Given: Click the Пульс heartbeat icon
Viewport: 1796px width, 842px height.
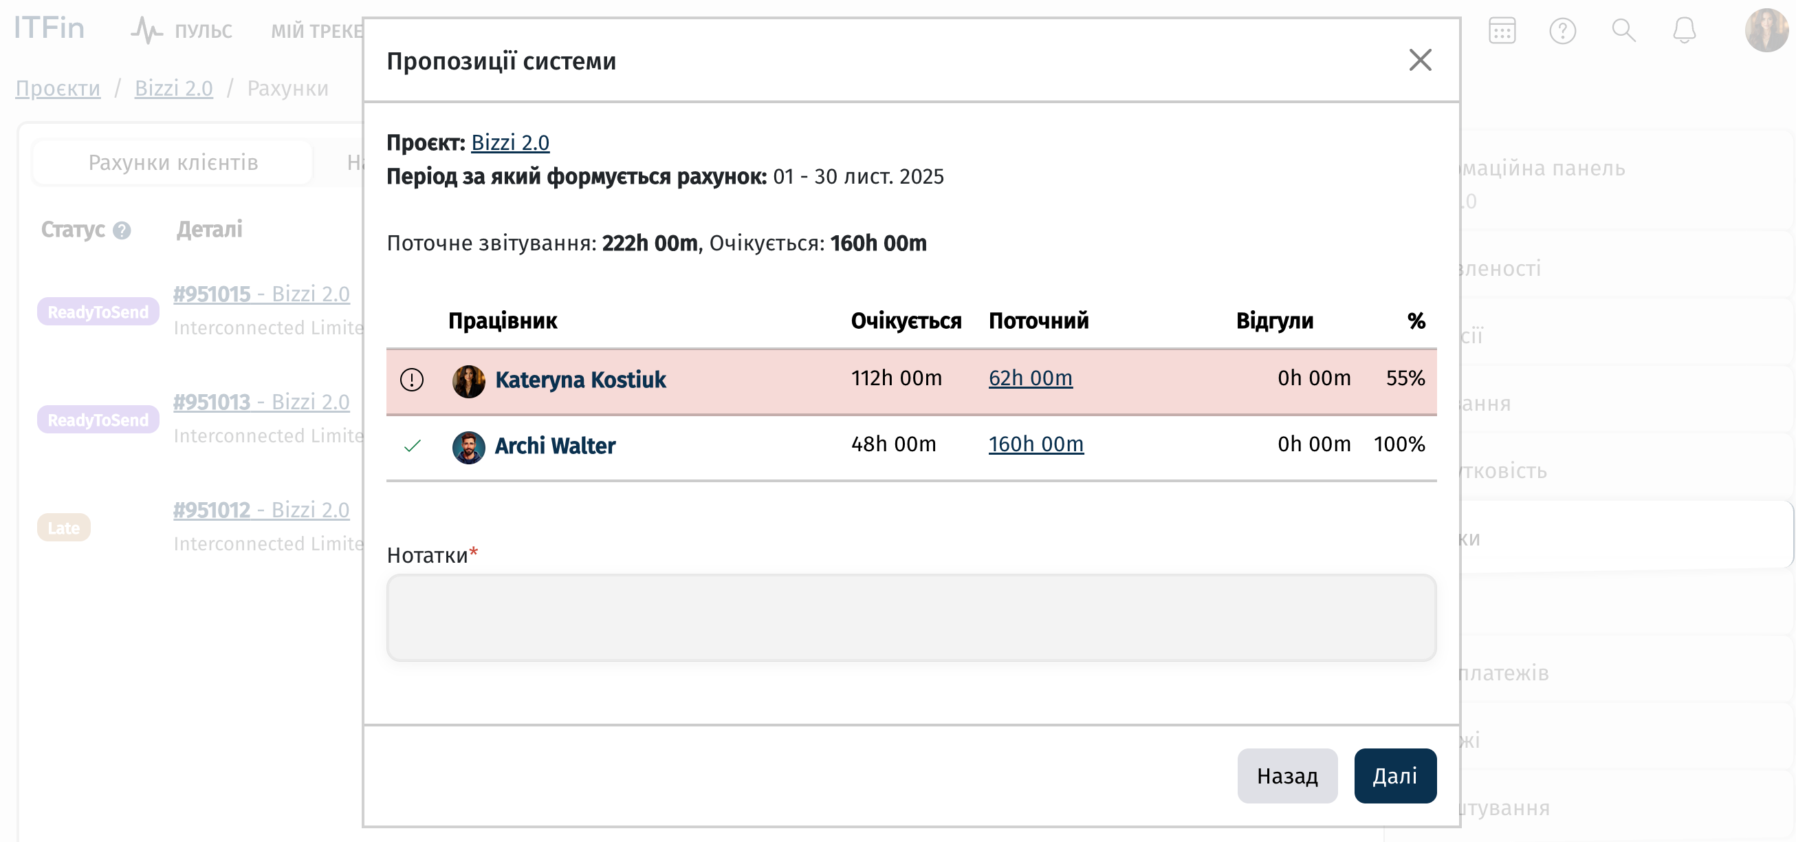Looking at the screenshot, I should pyautogui.click(x=146, y=31).
